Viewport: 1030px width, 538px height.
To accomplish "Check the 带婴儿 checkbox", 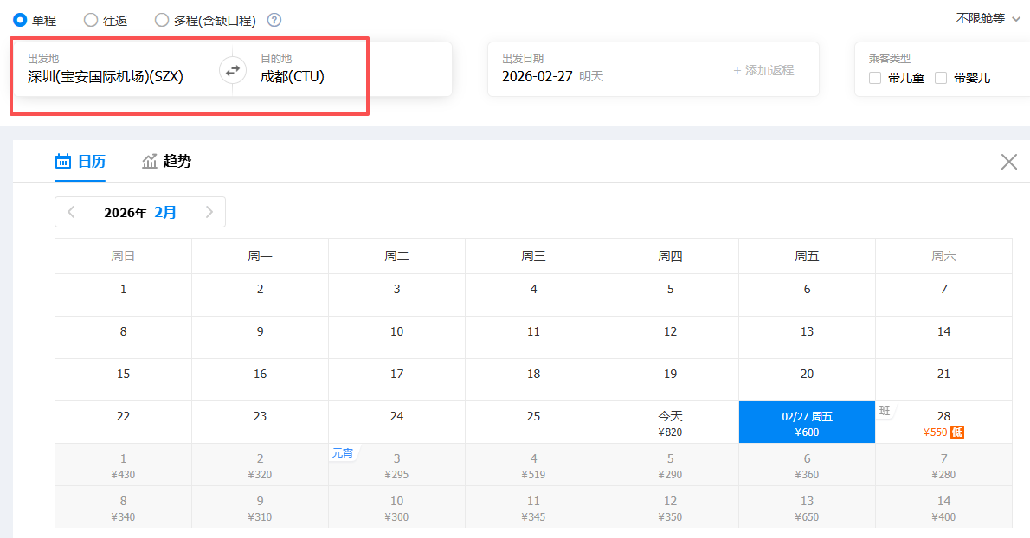I will (x=941, y=78).
